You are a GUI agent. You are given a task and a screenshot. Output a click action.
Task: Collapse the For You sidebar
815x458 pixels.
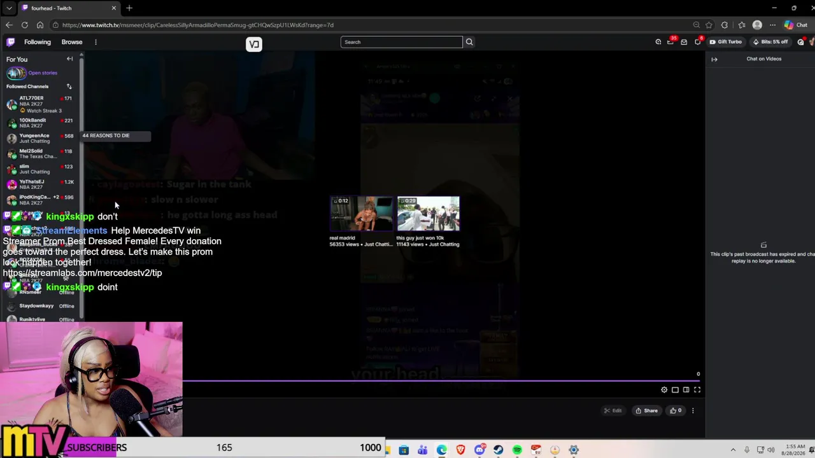click(x=70, y=59)
